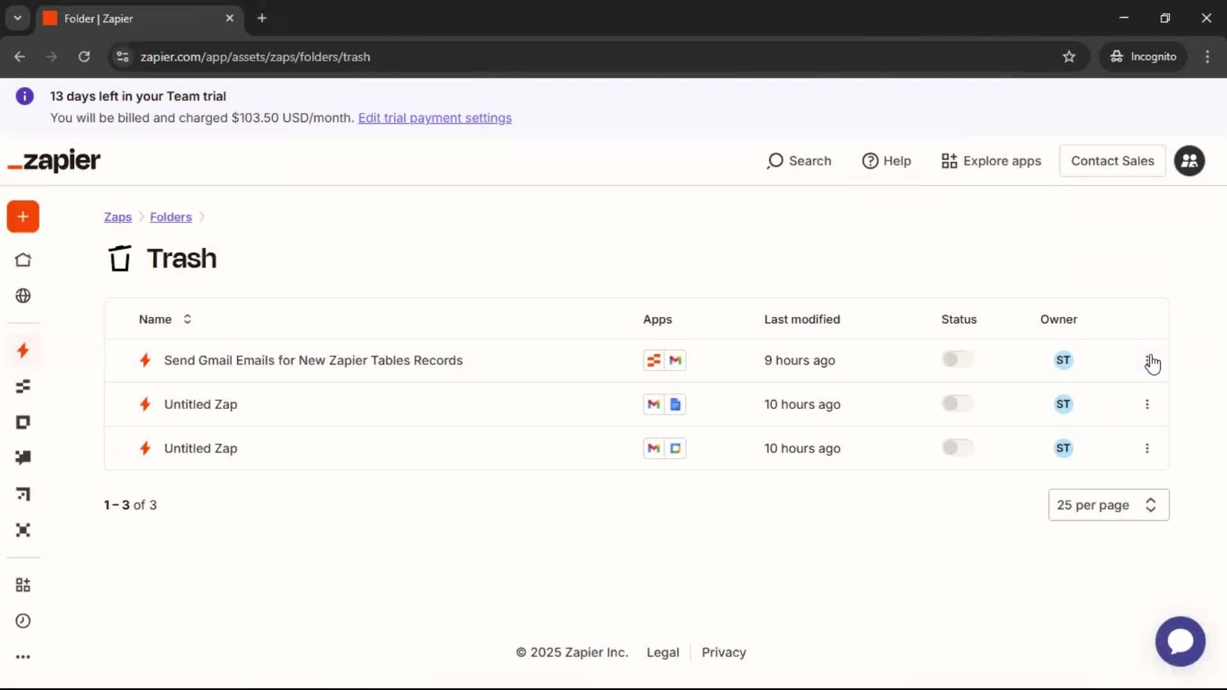The width and height of the screenshot is (1227, 690).
Task: Close the Folder | Zapier tab
Action: [x=229, y=19]
